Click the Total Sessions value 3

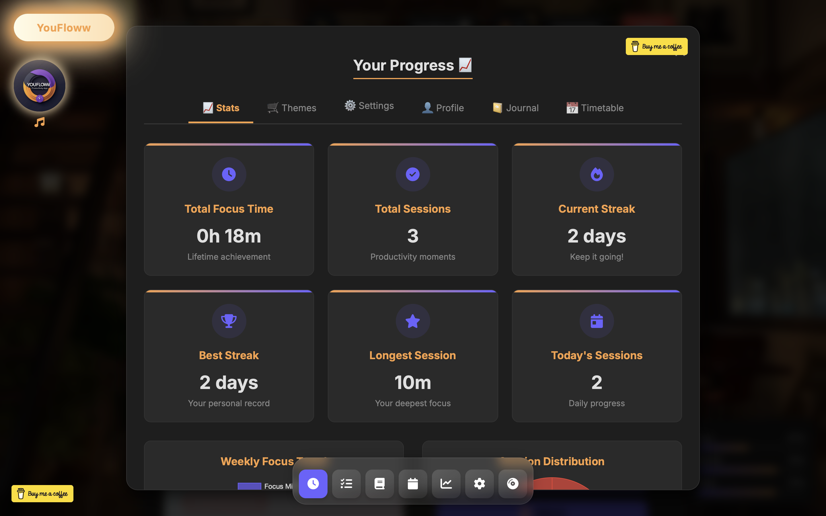413,236
